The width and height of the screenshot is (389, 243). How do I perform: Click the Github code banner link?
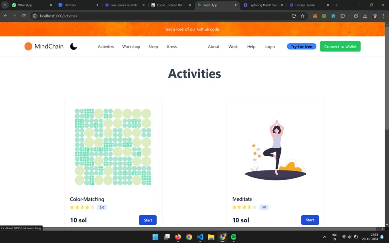tap(192, 29)
